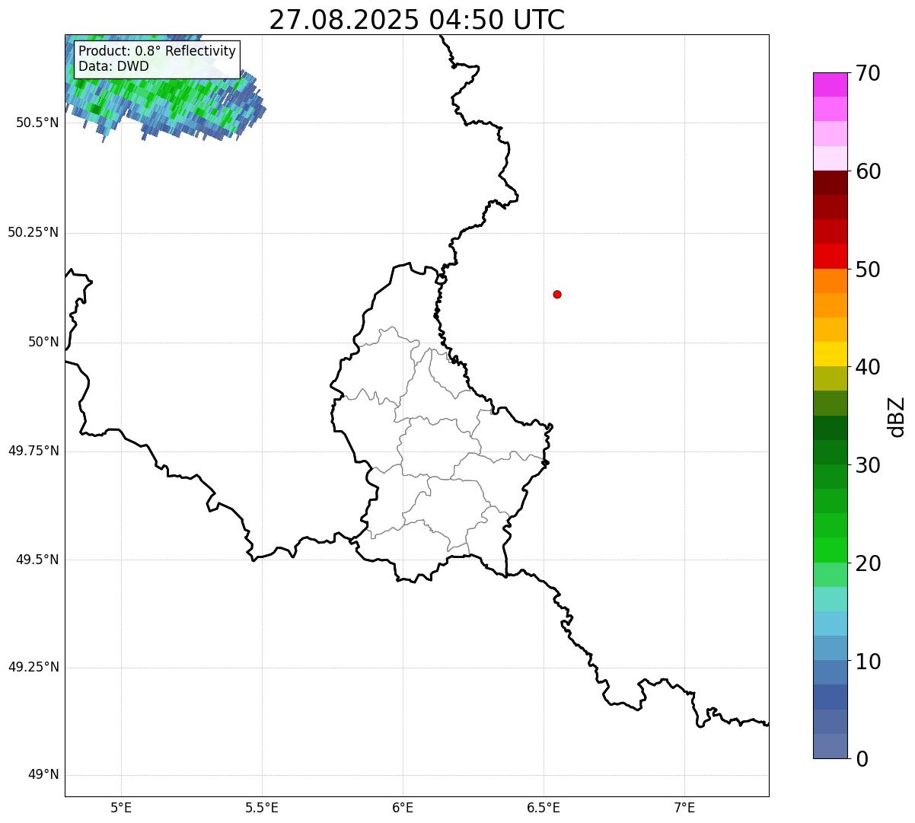Click the 49°N latitude label
The width and height of the screenshot is (915, 823).
(43, 775)
